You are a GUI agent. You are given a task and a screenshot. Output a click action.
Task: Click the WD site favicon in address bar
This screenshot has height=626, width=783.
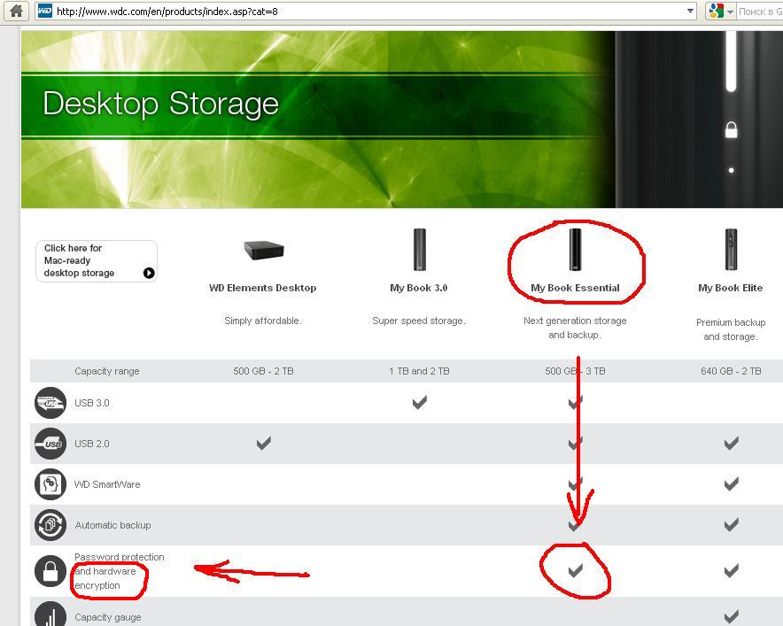click(45, 11)
